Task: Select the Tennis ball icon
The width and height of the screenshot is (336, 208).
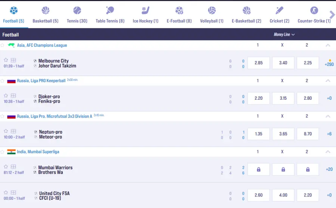Action: pyautogui.click(x=77, y=10)
